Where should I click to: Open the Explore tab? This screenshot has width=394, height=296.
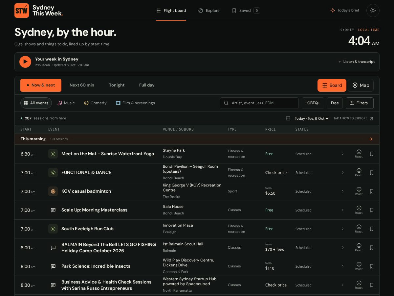[209, 11]
